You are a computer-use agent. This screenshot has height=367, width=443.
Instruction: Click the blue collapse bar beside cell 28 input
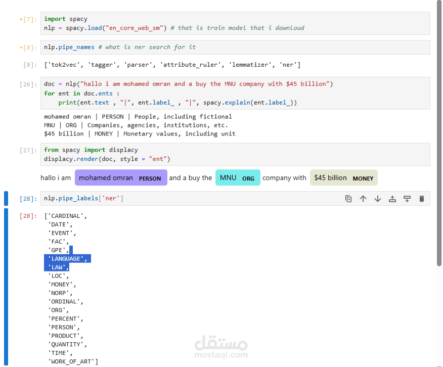pyautogui.click(x=6, y=199)
